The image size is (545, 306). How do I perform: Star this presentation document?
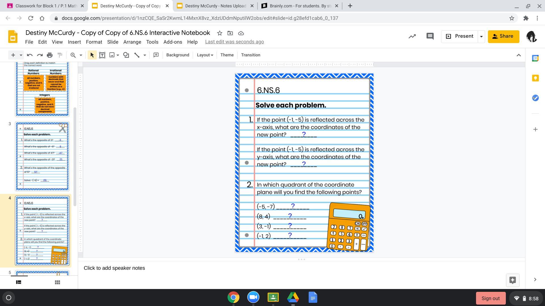tap(219, 33)
